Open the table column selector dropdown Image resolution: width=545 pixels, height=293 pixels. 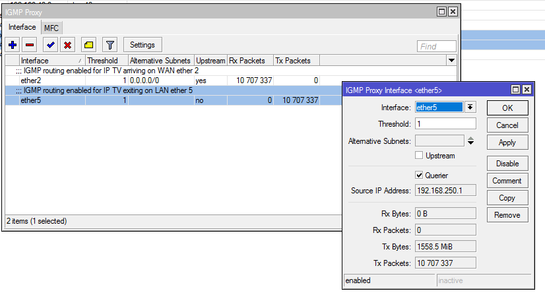pos(451,60)
